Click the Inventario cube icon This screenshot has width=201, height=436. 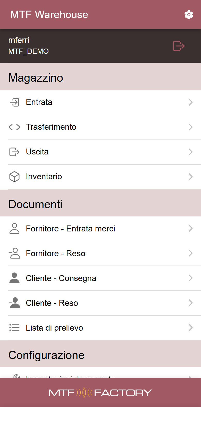click(14, 177)
